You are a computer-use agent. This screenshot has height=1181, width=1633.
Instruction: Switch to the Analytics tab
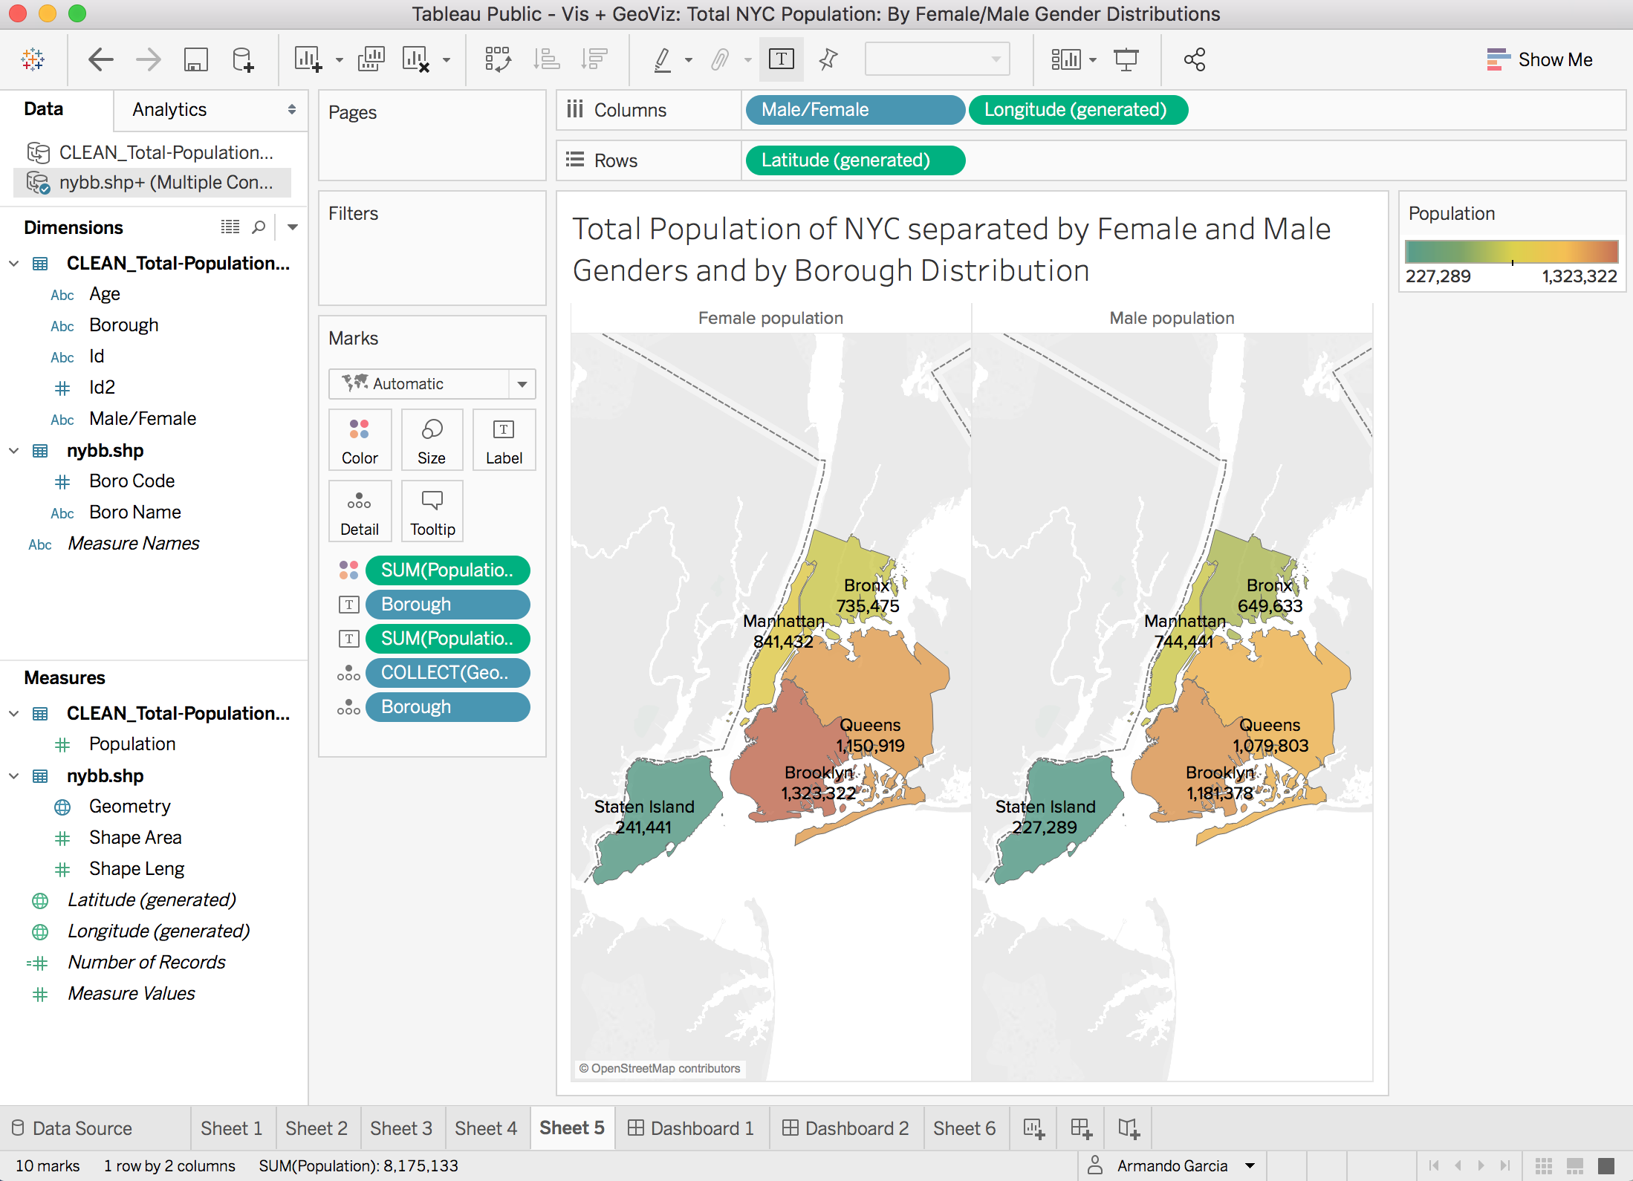tap(169, 109)
